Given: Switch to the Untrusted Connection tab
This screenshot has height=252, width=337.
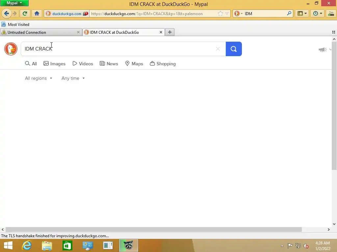Looking at the screenshot, I should [x=41, y=32].
